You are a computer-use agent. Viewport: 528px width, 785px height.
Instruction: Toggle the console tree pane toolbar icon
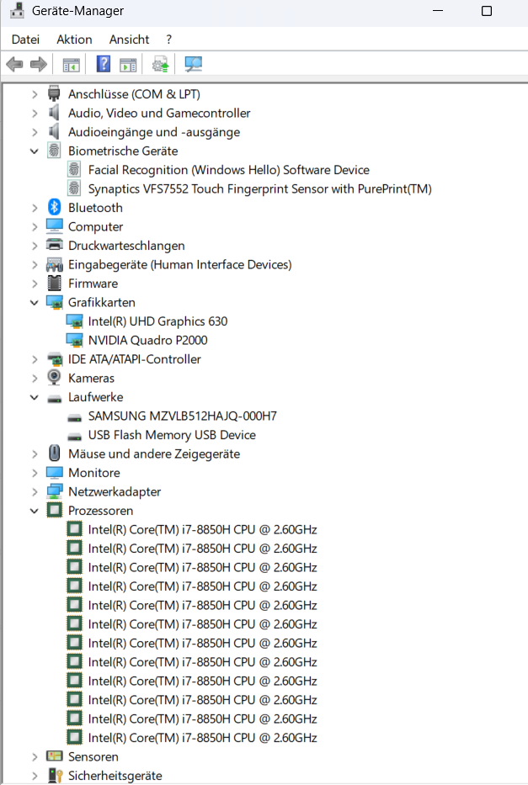[71, 65]
